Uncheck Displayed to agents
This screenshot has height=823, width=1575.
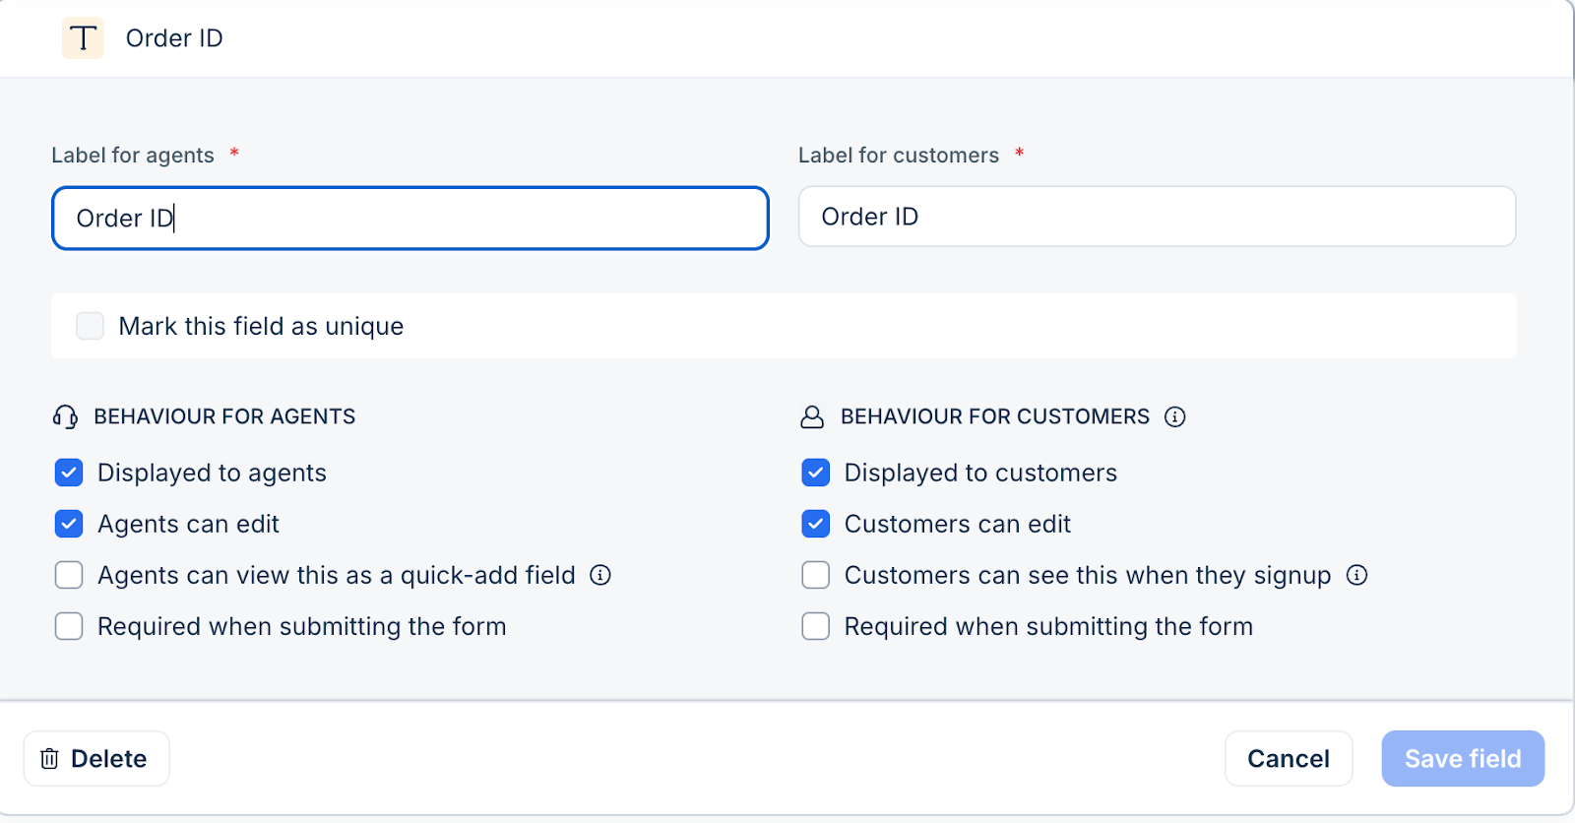(69, 474)
